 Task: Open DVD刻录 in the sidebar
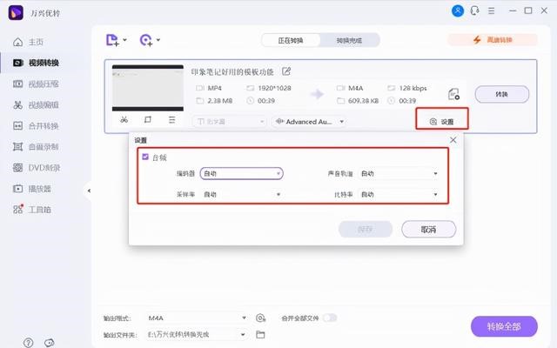tap(37, 168)
